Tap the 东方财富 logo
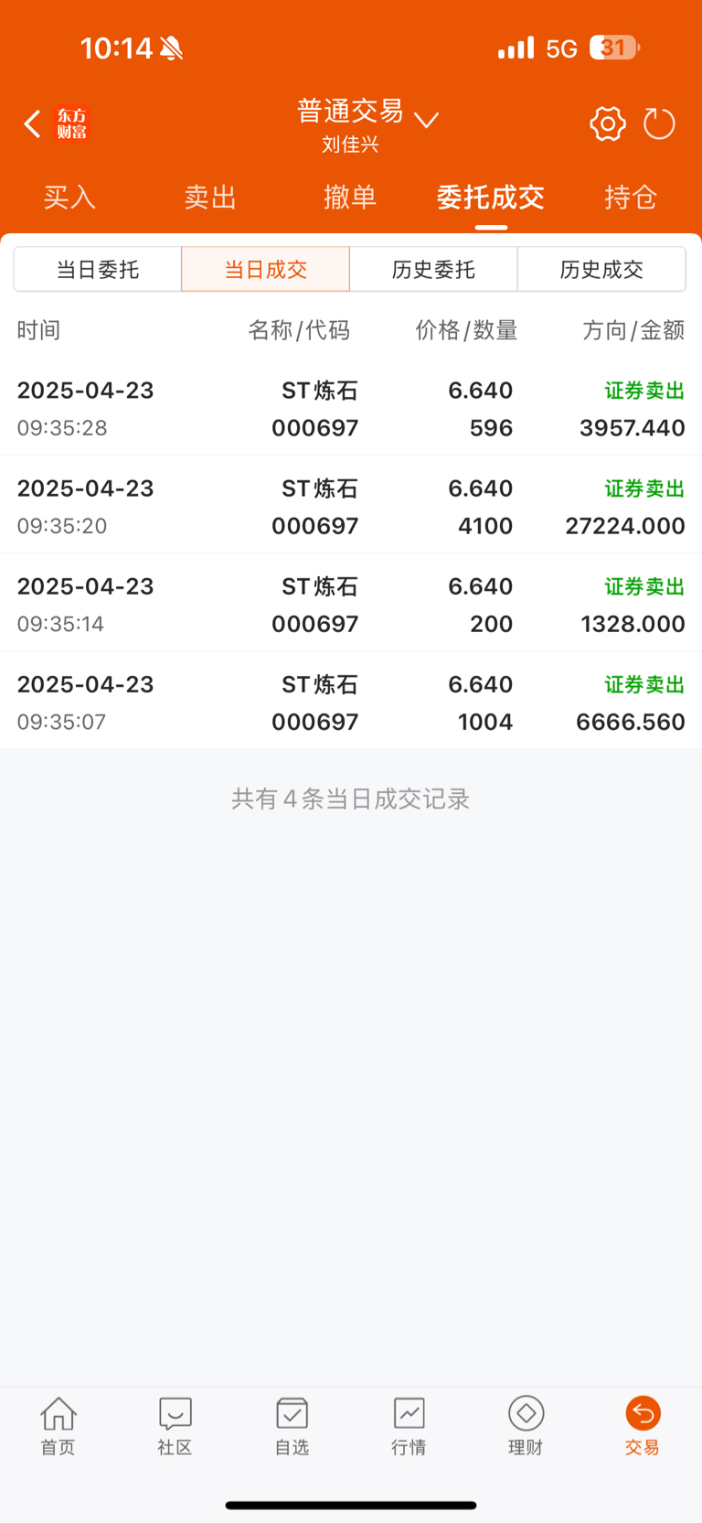This screenshot has width=702, height=1523. click(x=71, y=123)
